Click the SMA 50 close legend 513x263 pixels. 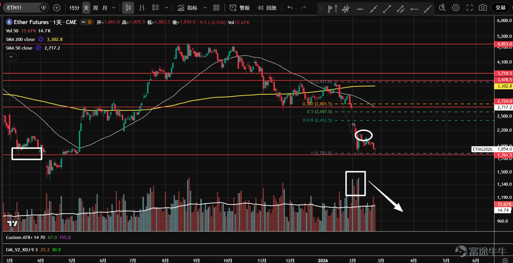click(19, 48)
